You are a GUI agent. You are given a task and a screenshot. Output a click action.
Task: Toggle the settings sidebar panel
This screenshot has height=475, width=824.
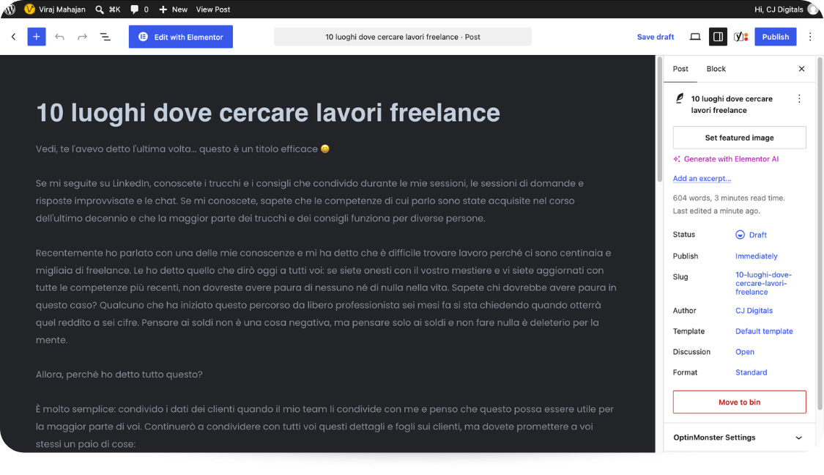pyautogui.click(x=718, y=37)
